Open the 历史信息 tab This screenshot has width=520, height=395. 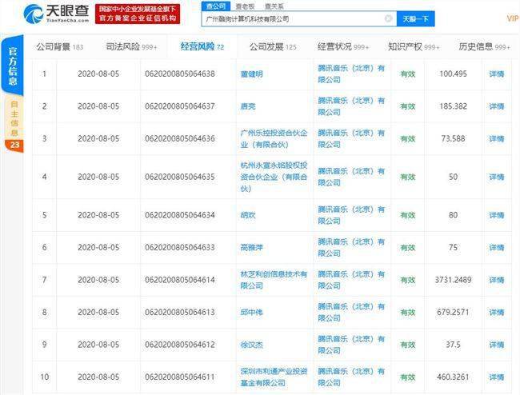click(x=485, y=46)
